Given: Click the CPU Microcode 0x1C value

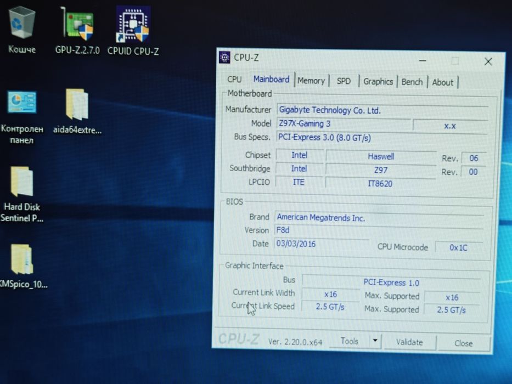Looking at the screenshot, I should point(458,248).
